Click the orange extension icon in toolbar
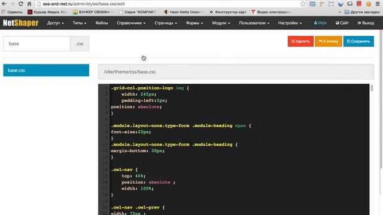Viewport: 383px width, 215px height. [x=369, y=4]
